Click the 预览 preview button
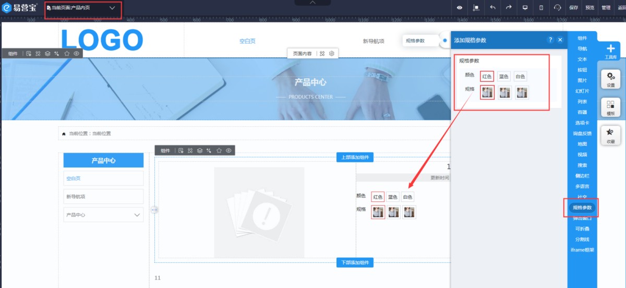The image size is (626, 288). tap(589, 8)
